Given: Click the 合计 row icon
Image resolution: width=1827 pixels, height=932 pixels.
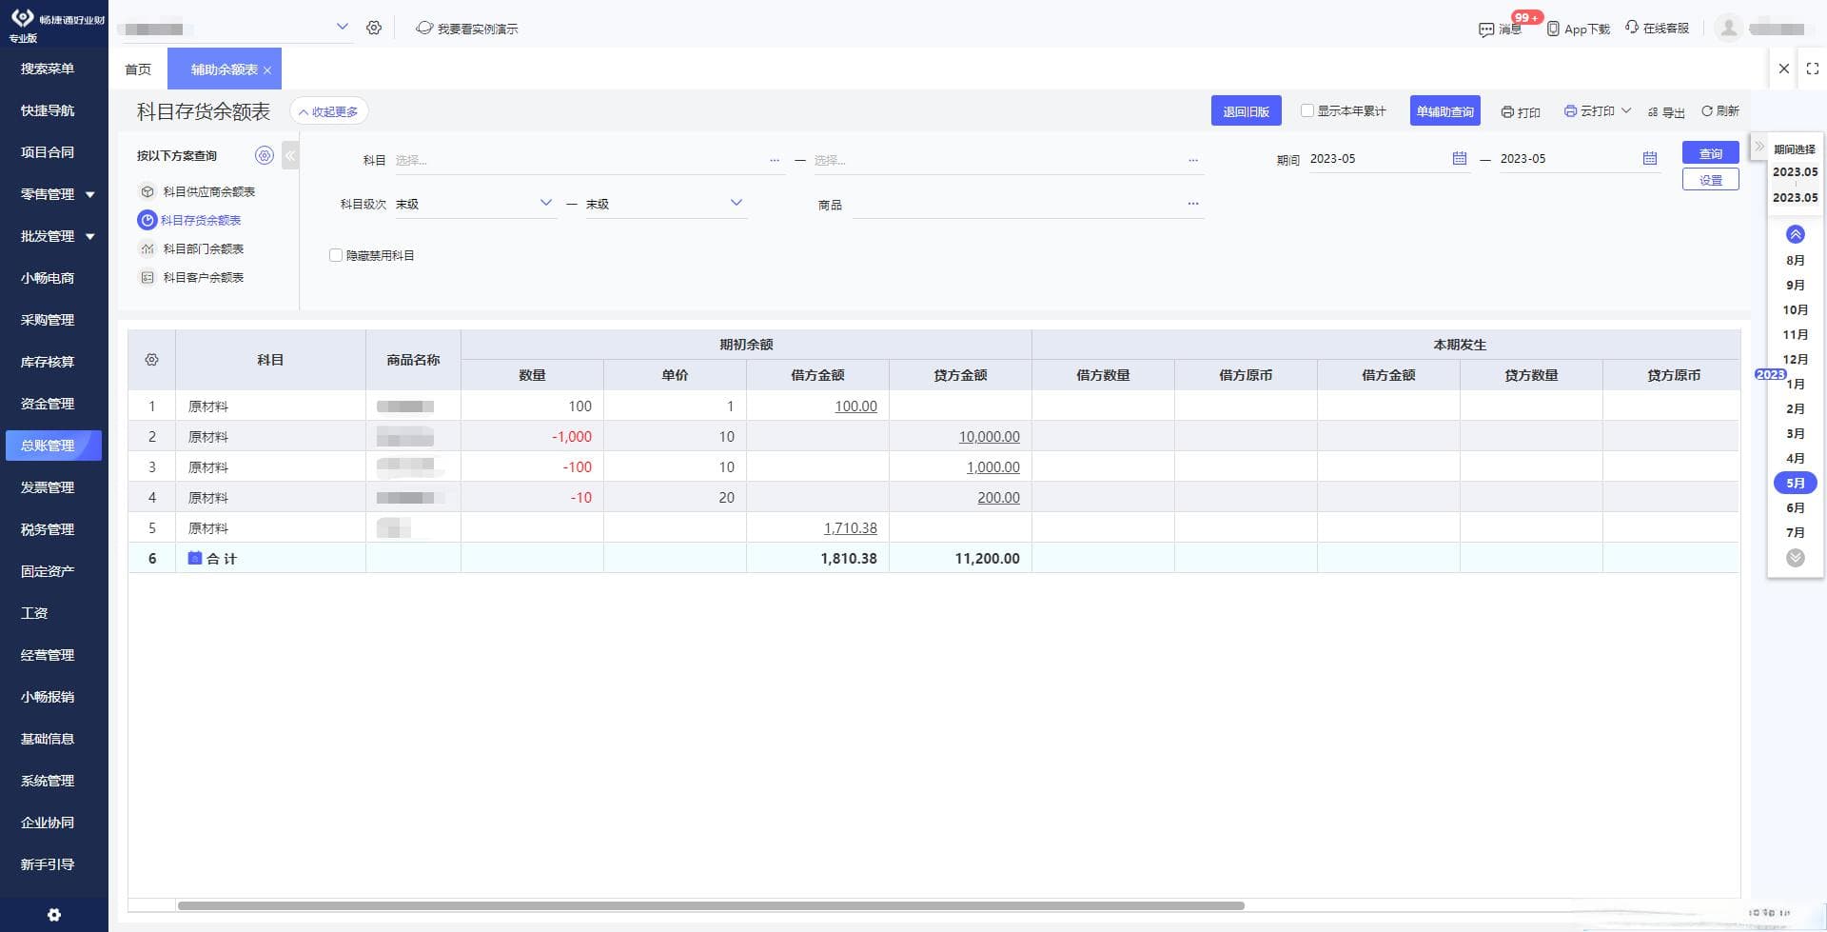Looking at the screenshot, I should coord(195,558).
